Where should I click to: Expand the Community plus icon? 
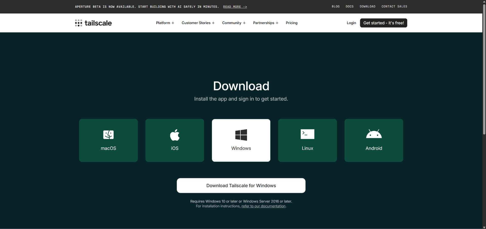[x=244, y=23]
